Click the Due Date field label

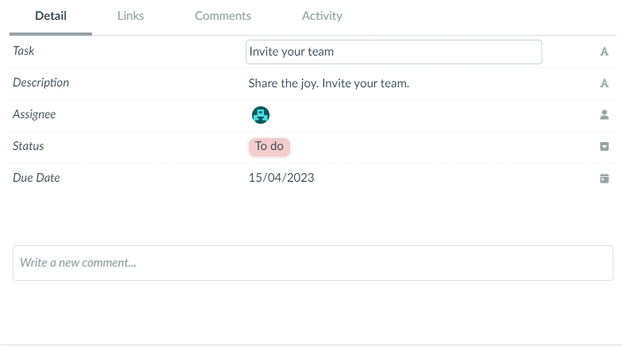click(x=36, y=178)
